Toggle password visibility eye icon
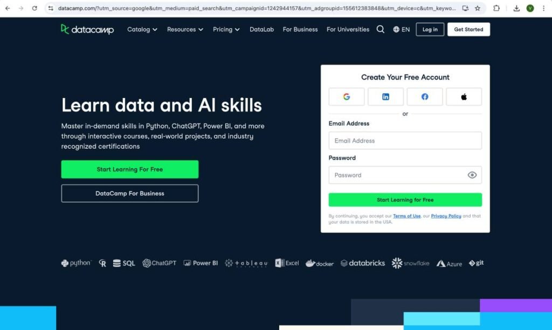Viewport: 552px width, 330px height. tap(472, 175)
